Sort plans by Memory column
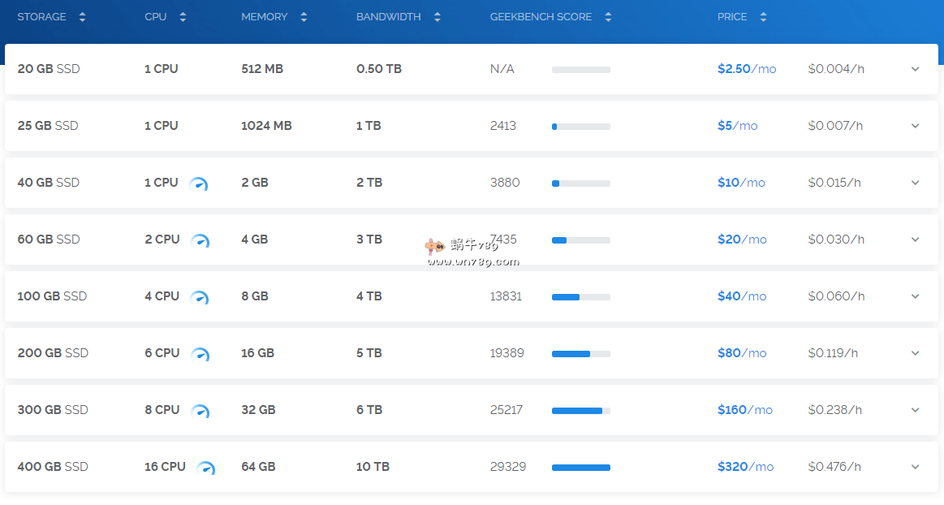This screenshot has height=505, width=944. [304, 17]
